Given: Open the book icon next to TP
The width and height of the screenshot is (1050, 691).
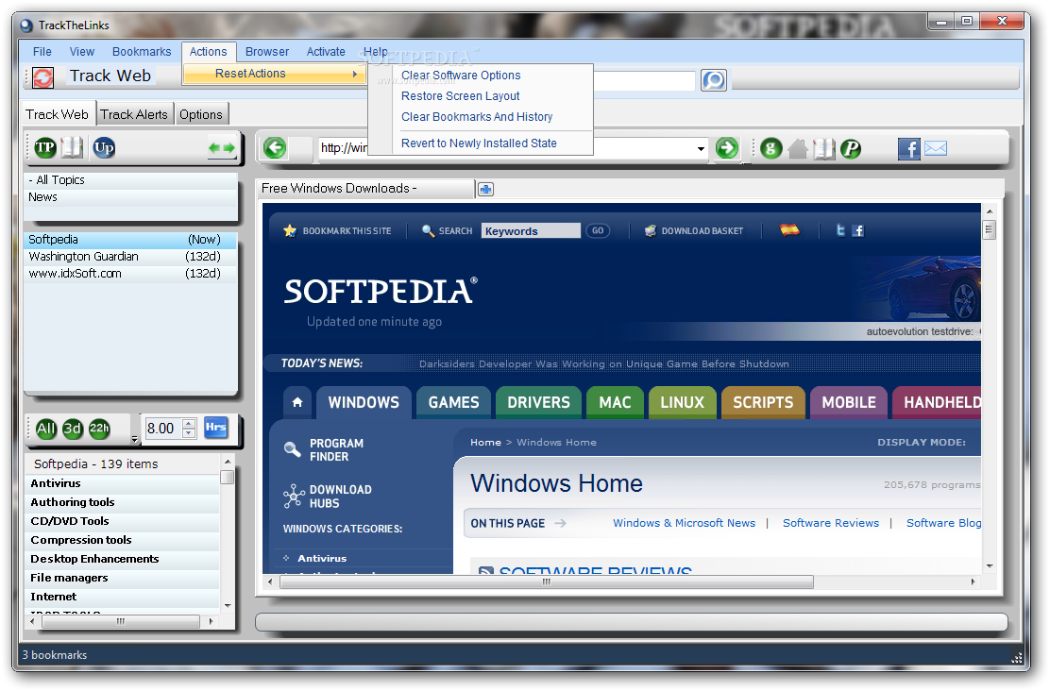Looking at the screenshot, I should pyautogui.click(x=72, y=147).
